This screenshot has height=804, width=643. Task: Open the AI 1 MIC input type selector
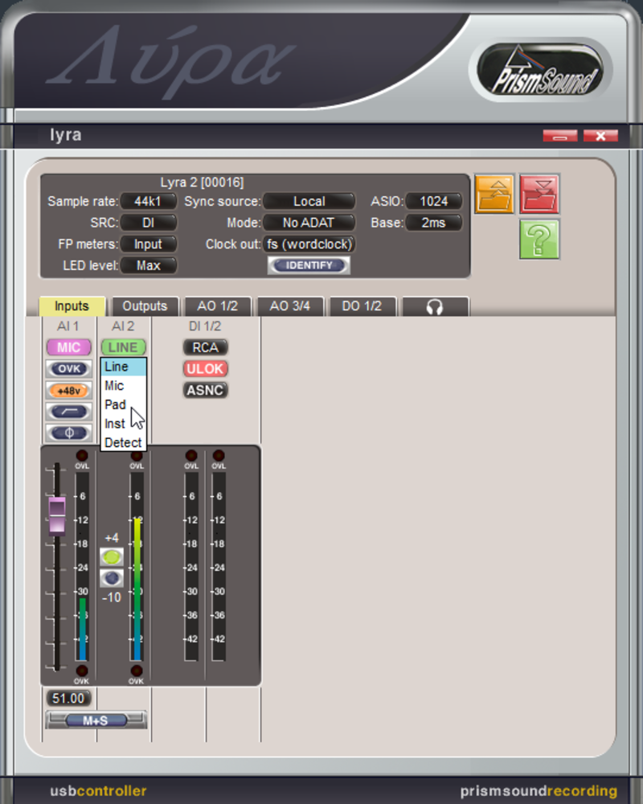pos(68,347)
